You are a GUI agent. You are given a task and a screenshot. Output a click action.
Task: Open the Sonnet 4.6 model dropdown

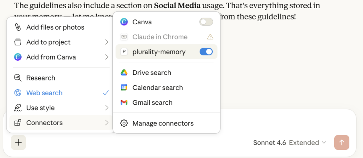click(289, 142)
